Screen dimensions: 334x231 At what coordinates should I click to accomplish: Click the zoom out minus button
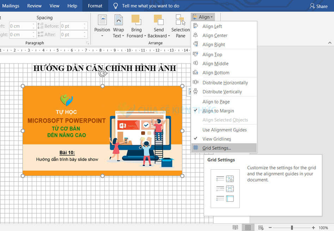270,227
